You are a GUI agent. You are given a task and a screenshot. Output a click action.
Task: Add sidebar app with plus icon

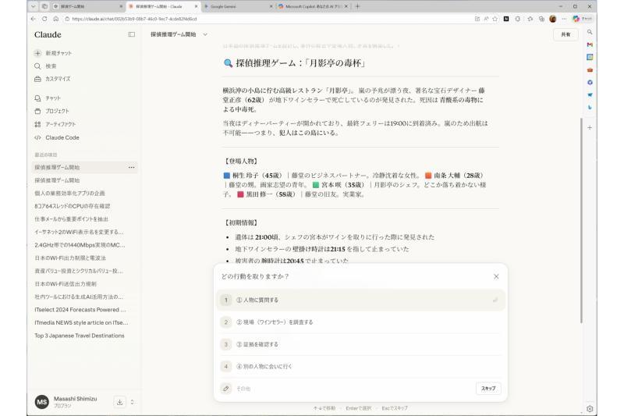point(590,128)
